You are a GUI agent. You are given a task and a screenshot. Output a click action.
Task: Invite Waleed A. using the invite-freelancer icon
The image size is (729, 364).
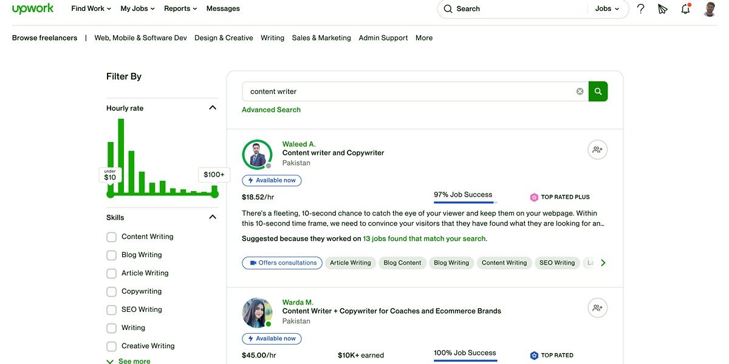[597, 149]
